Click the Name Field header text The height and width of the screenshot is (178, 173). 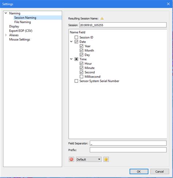pyautogui.click(x=77, y=32)
